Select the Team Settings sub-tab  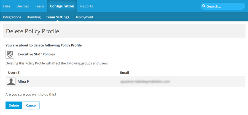[58, 17]
